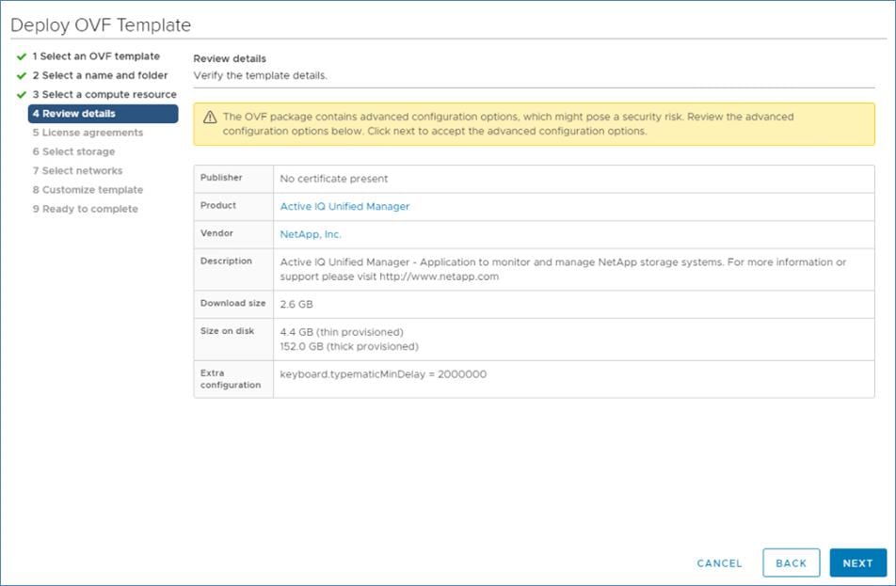Viewport: 896px width, 586px height.
Task: Click step 7 Select networks
Action: tap(77, 171)
